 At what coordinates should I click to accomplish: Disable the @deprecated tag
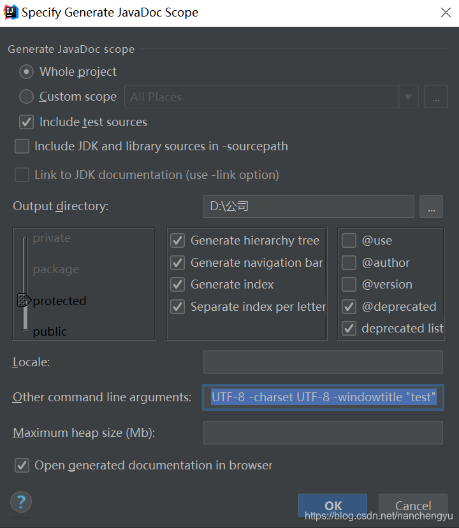pos(349,306)
